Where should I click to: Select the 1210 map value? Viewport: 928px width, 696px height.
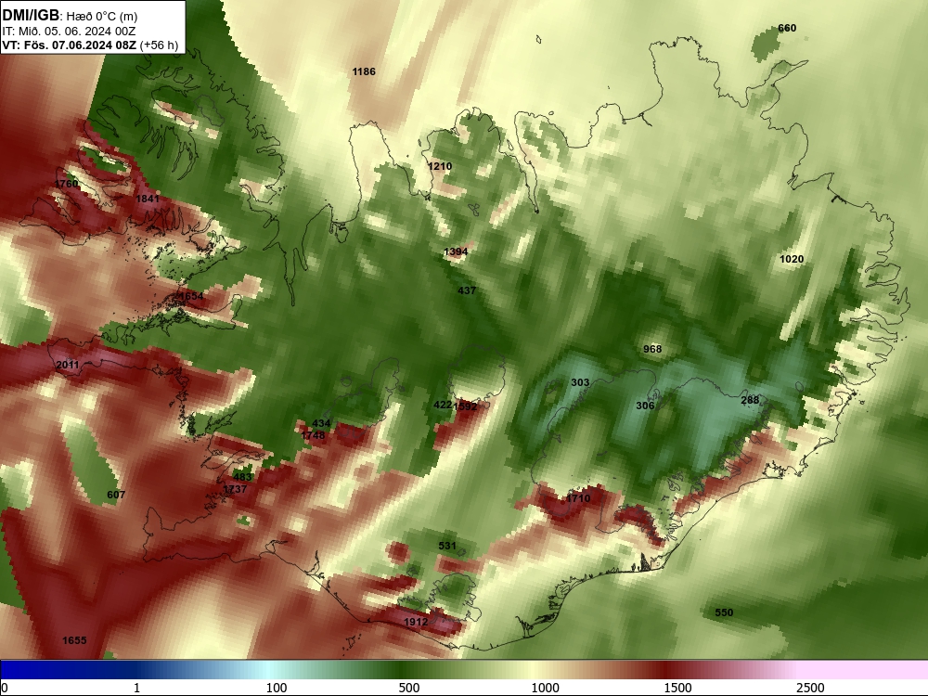pyautogui.click(x=440, y=166)
